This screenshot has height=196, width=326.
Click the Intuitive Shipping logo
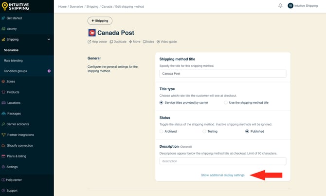click(16, 6)
